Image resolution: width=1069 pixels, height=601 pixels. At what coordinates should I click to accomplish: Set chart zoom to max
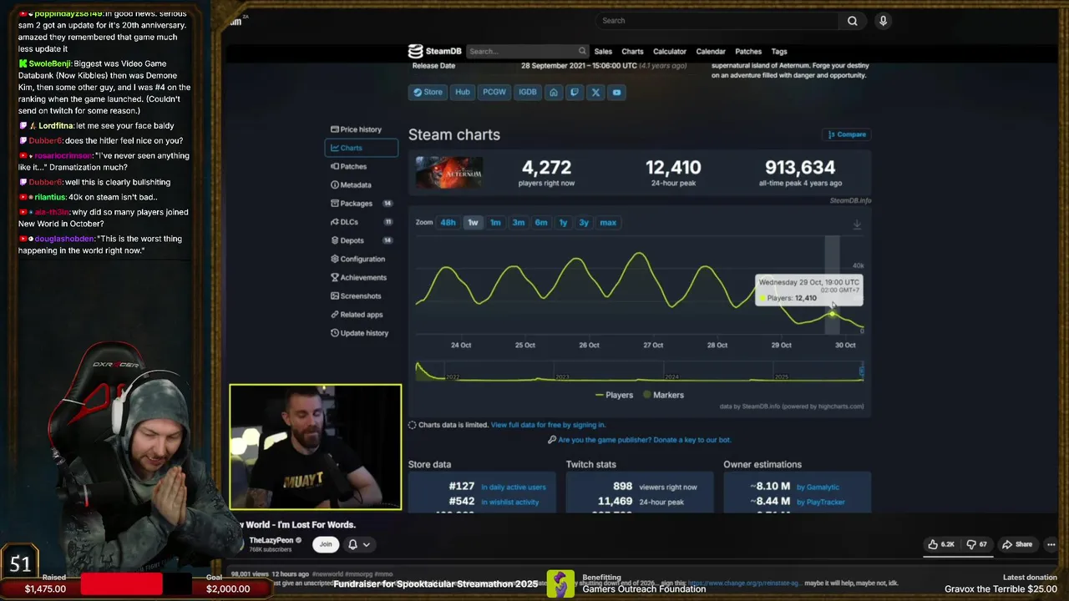[x=608, y=222]
